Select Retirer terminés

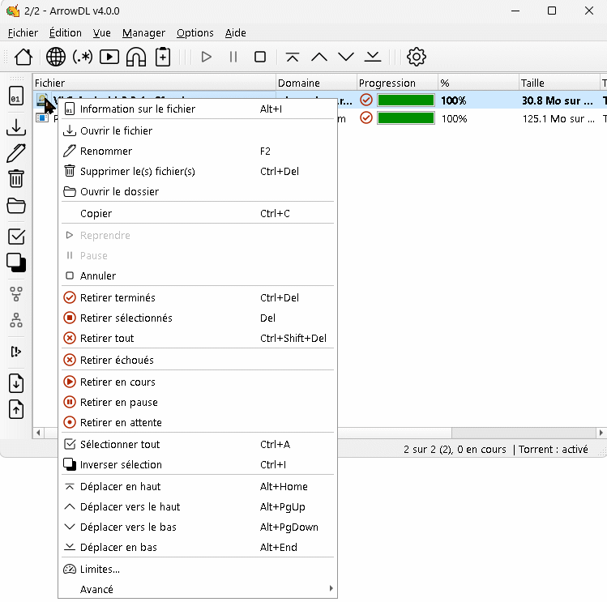(198, 297)
